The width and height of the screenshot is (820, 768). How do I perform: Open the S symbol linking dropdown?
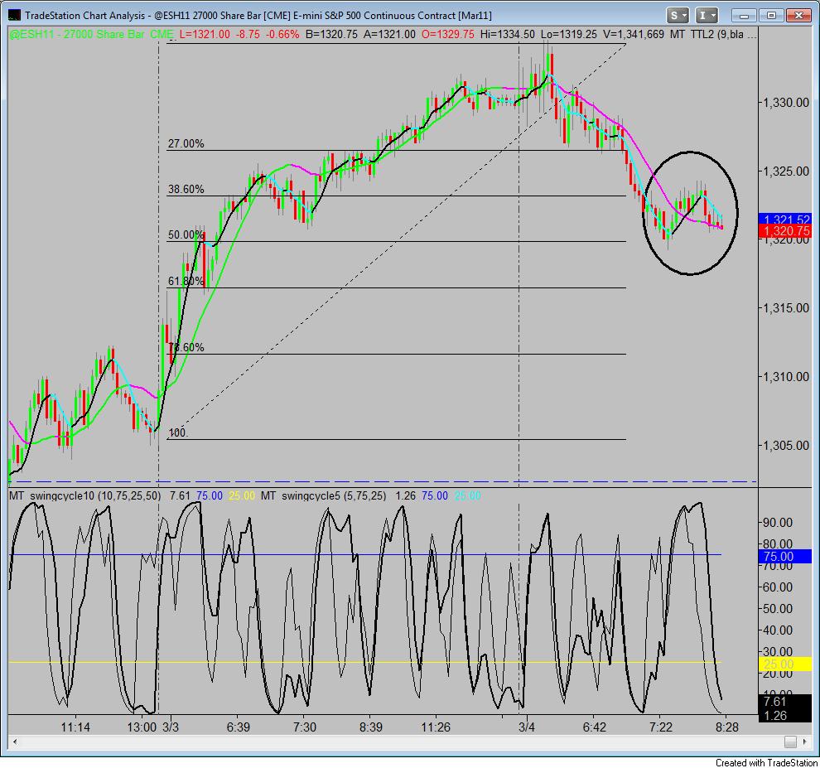point(678,15)
